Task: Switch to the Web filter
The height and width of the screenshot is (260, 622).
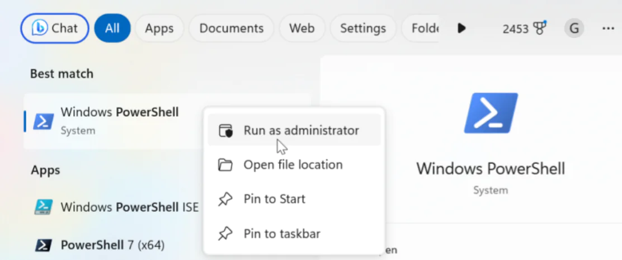Action: 301,28
